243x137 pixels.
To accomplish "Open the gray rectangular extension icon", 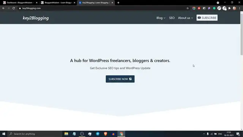I will pyautogui.click(x=204, y=8).
